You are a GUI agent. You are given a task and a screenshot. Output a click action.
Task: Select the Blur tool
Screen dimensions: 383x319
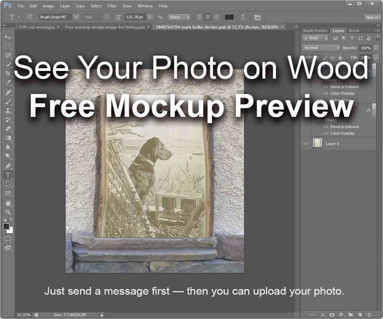[8, 147]
